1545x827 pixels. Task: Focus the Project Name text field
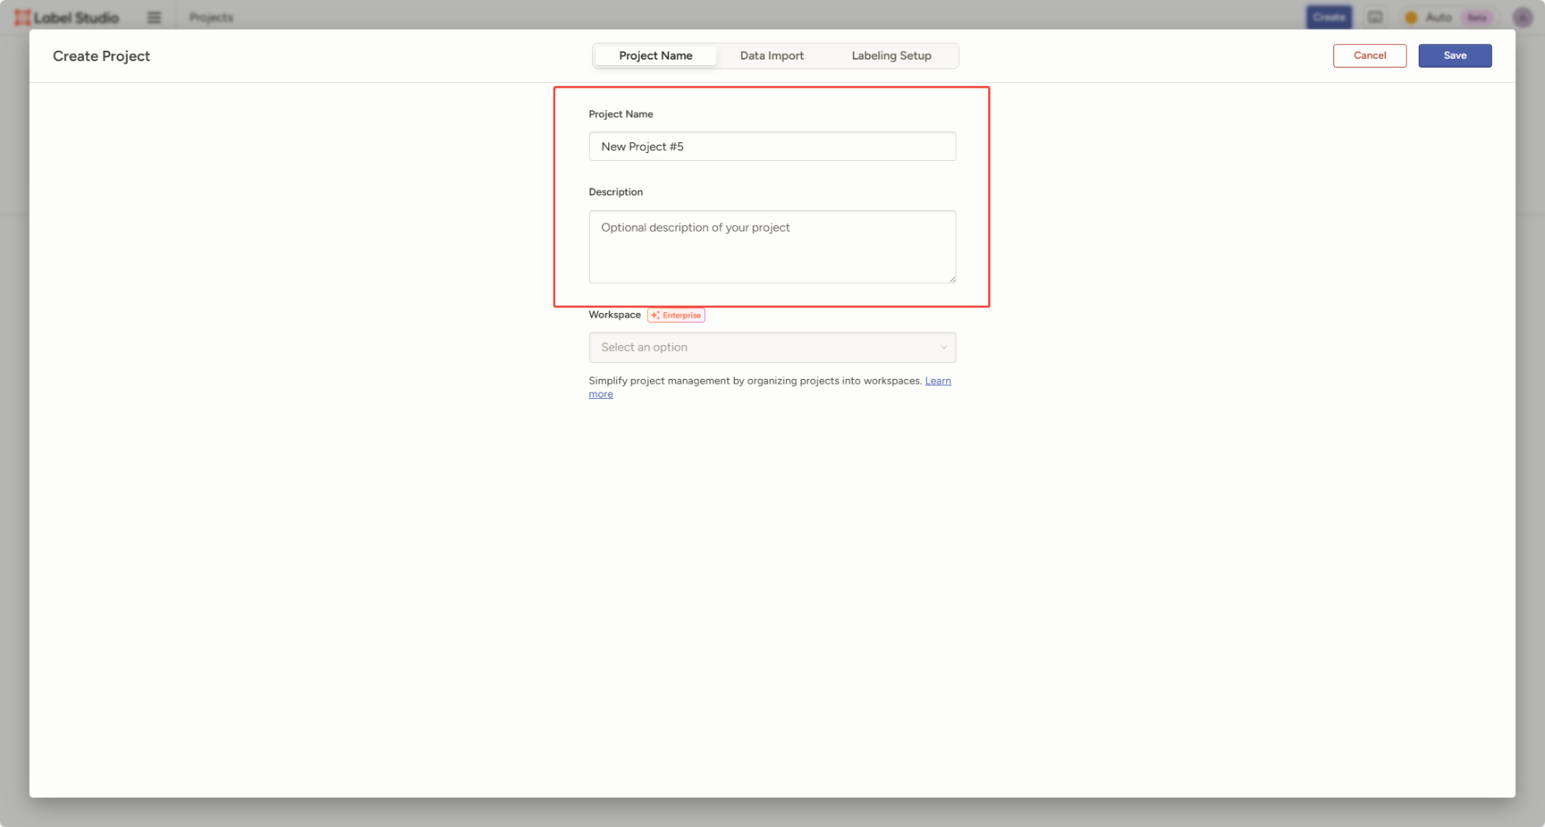[772, 146]
